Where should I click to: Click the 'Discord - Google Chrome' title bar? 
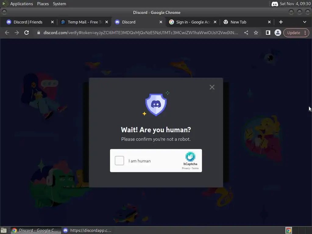[x=157, y=12]
